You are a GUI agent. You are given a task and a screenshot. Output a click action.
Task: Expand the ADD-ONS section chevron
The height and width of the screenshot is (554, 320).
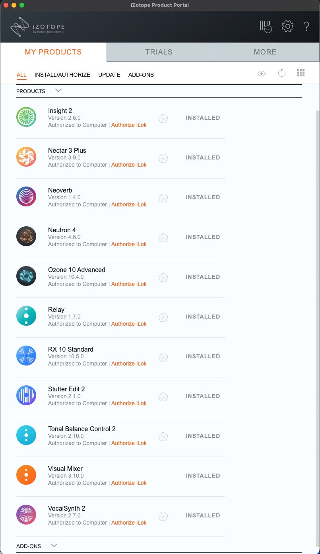pos(54,546)
